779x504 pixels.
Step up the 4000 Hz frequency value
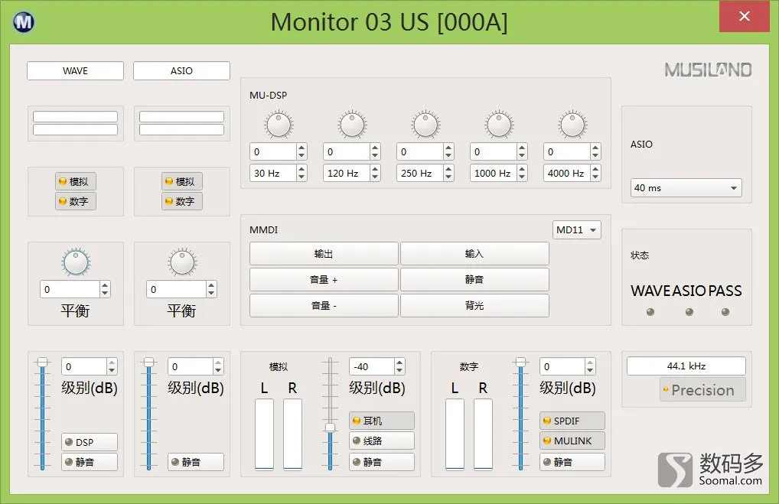pos(595,169)
